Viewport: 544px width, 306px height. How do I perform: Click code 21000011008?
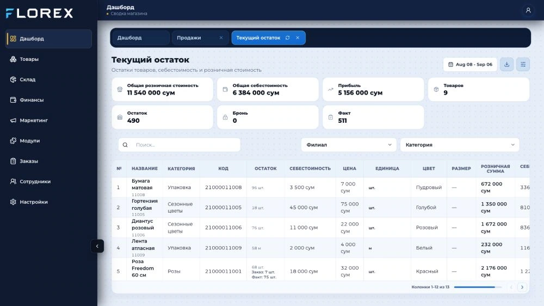pyautogui.click(x=223, y=187)
